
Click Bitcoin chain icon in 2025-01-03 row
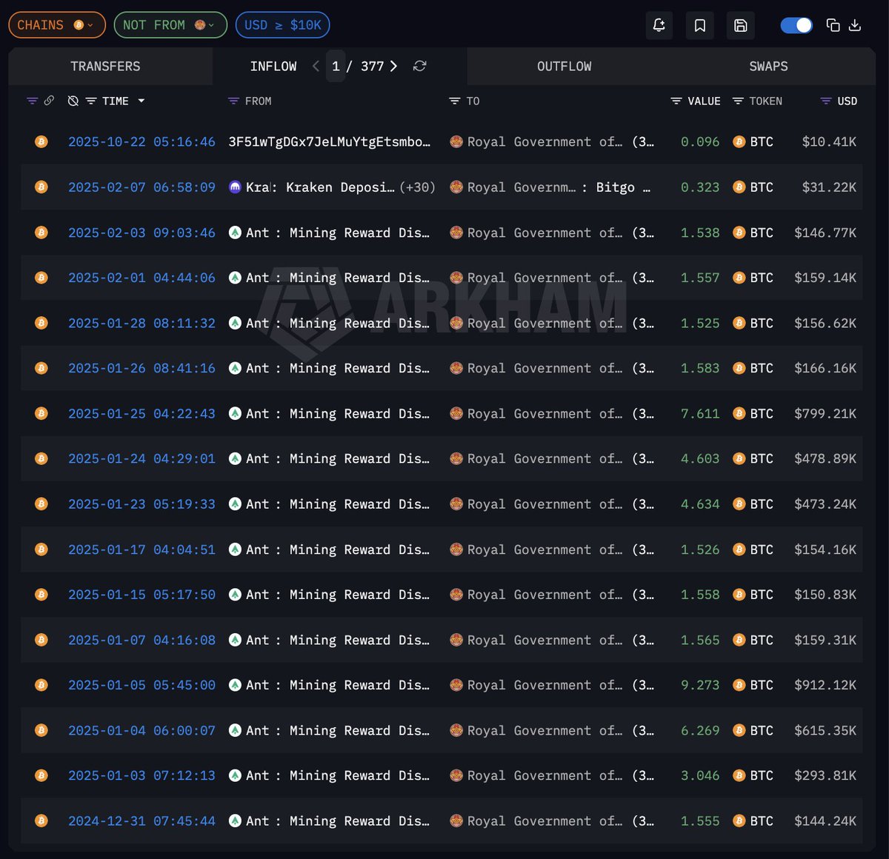[x=41, y=775]
